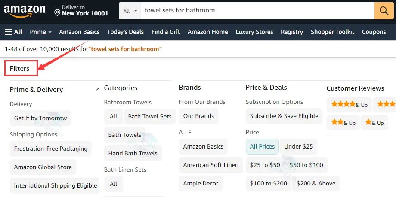Enable Frustration-Free Packaging filter
The image size is (396, 197).
point(50,149)
